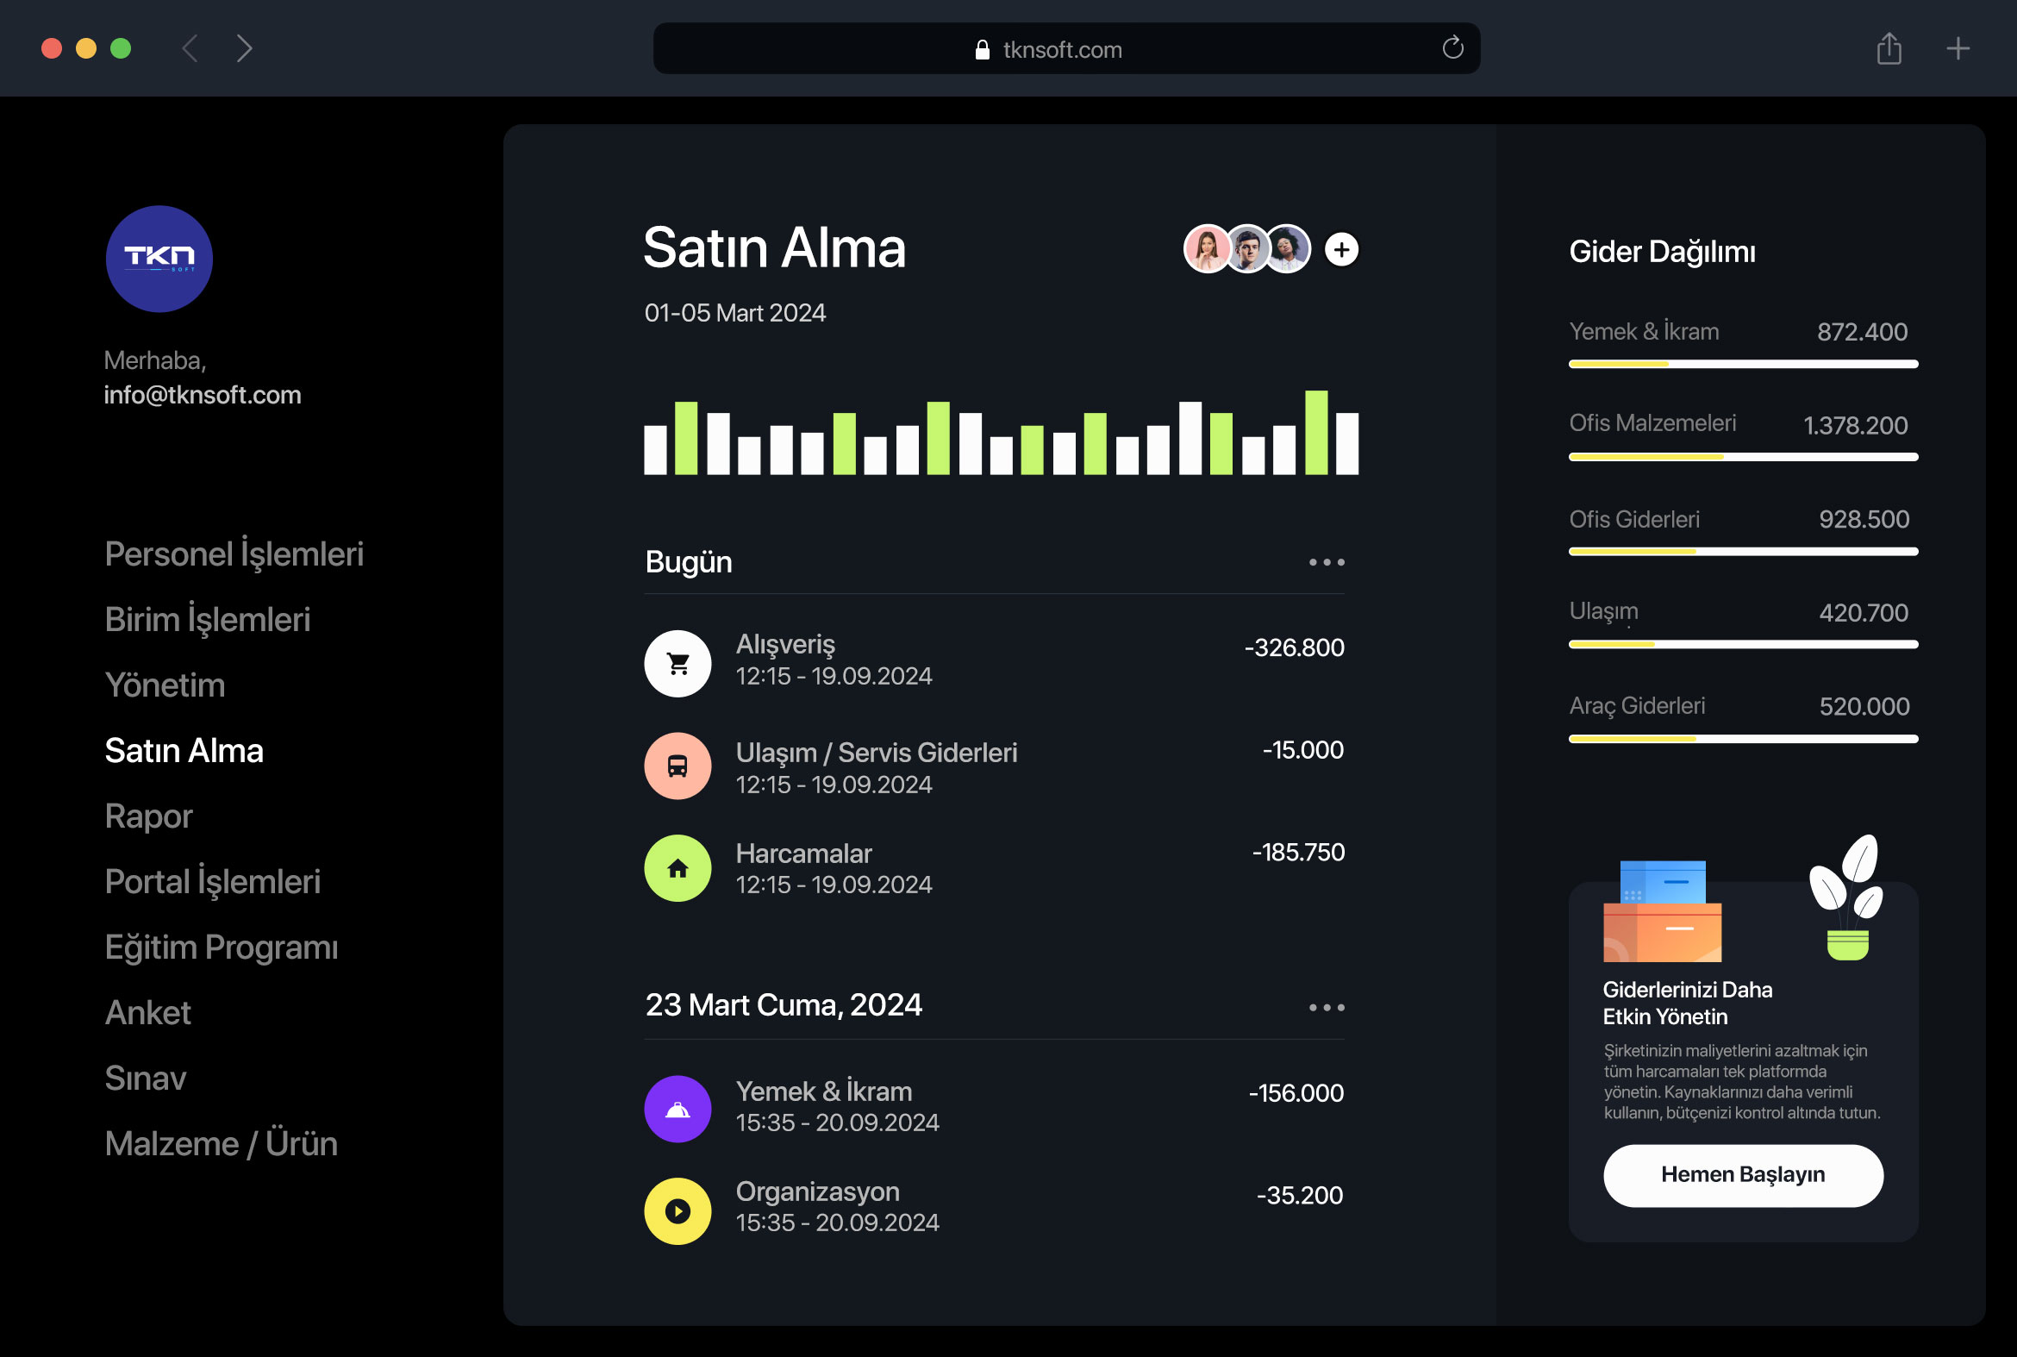Select the bus icon for Ulaşım / Servis Giderleri
The image size is (2017, 1357).
pyautogui.click(x=678, y=765)
